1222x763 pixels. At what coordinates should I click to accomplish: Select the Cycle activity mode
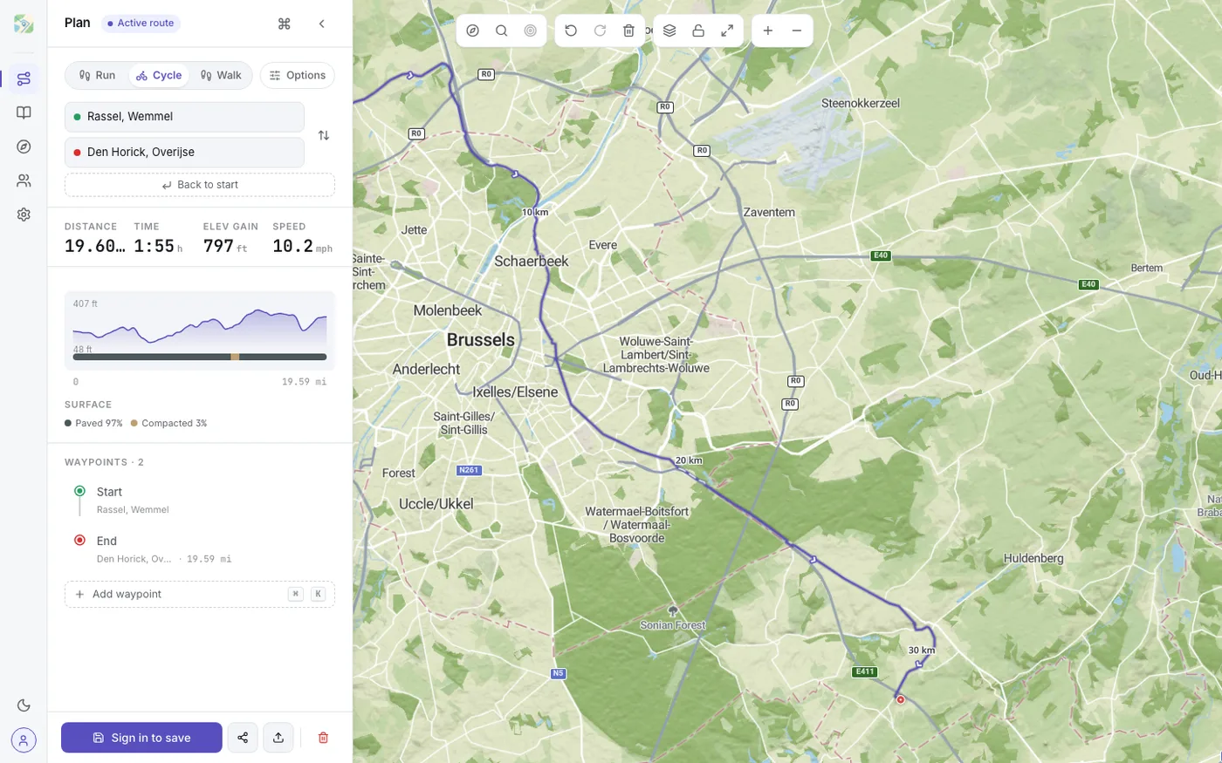tap(159, 75)
